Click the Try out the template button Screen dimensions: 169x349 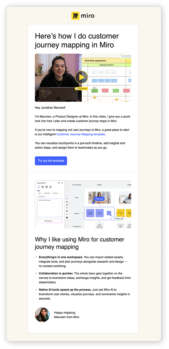51,161
